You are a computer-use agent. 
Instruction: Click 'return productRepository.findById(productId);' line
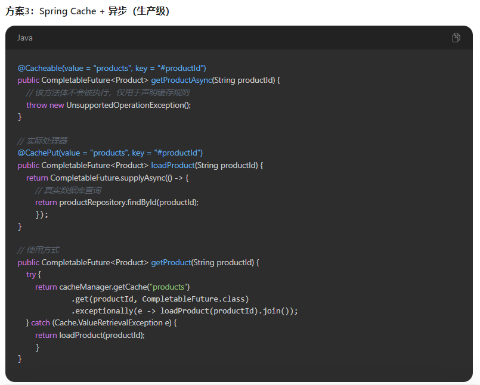[117, 202]
